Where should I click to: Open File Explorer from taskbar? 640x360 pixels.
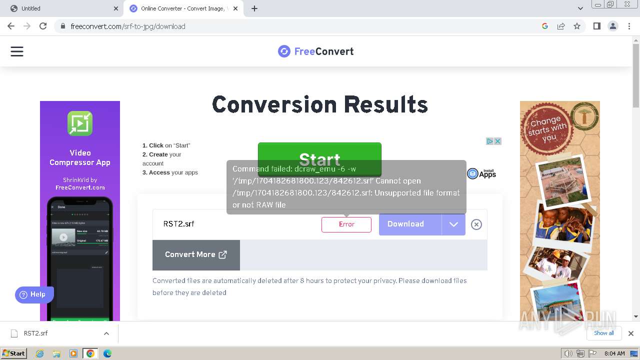pos(56,353)
